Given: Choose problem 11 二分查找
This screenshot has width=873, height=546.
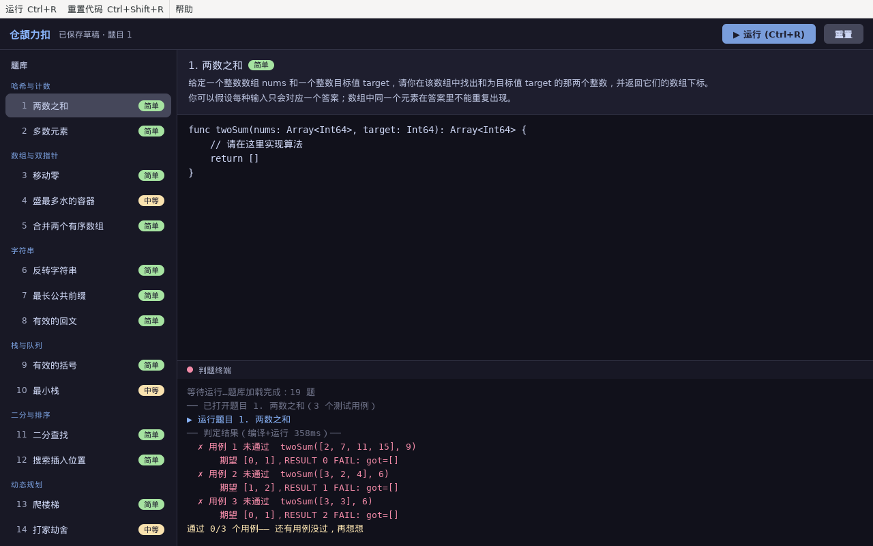Looking at the screenshot, I should 88,435.
